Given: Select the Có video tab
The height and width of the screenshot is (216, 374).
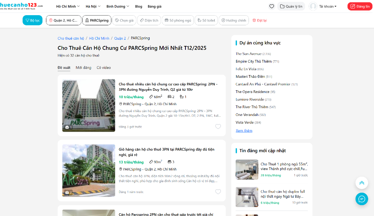Looking at the screenshot, I should tap(104, 68).
